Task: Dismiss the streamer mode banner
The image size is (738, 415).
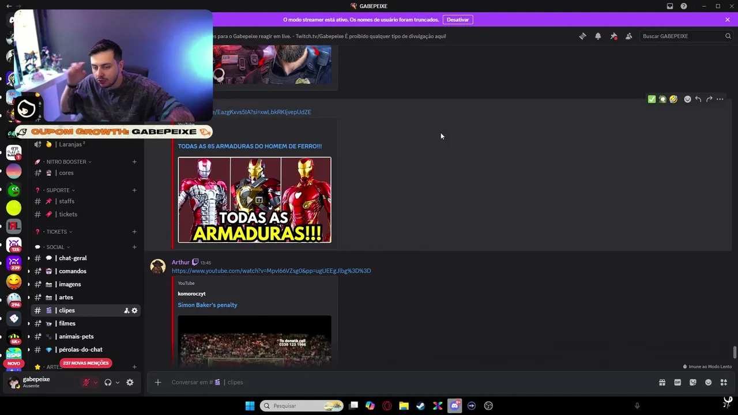Action: click(728, 20)
